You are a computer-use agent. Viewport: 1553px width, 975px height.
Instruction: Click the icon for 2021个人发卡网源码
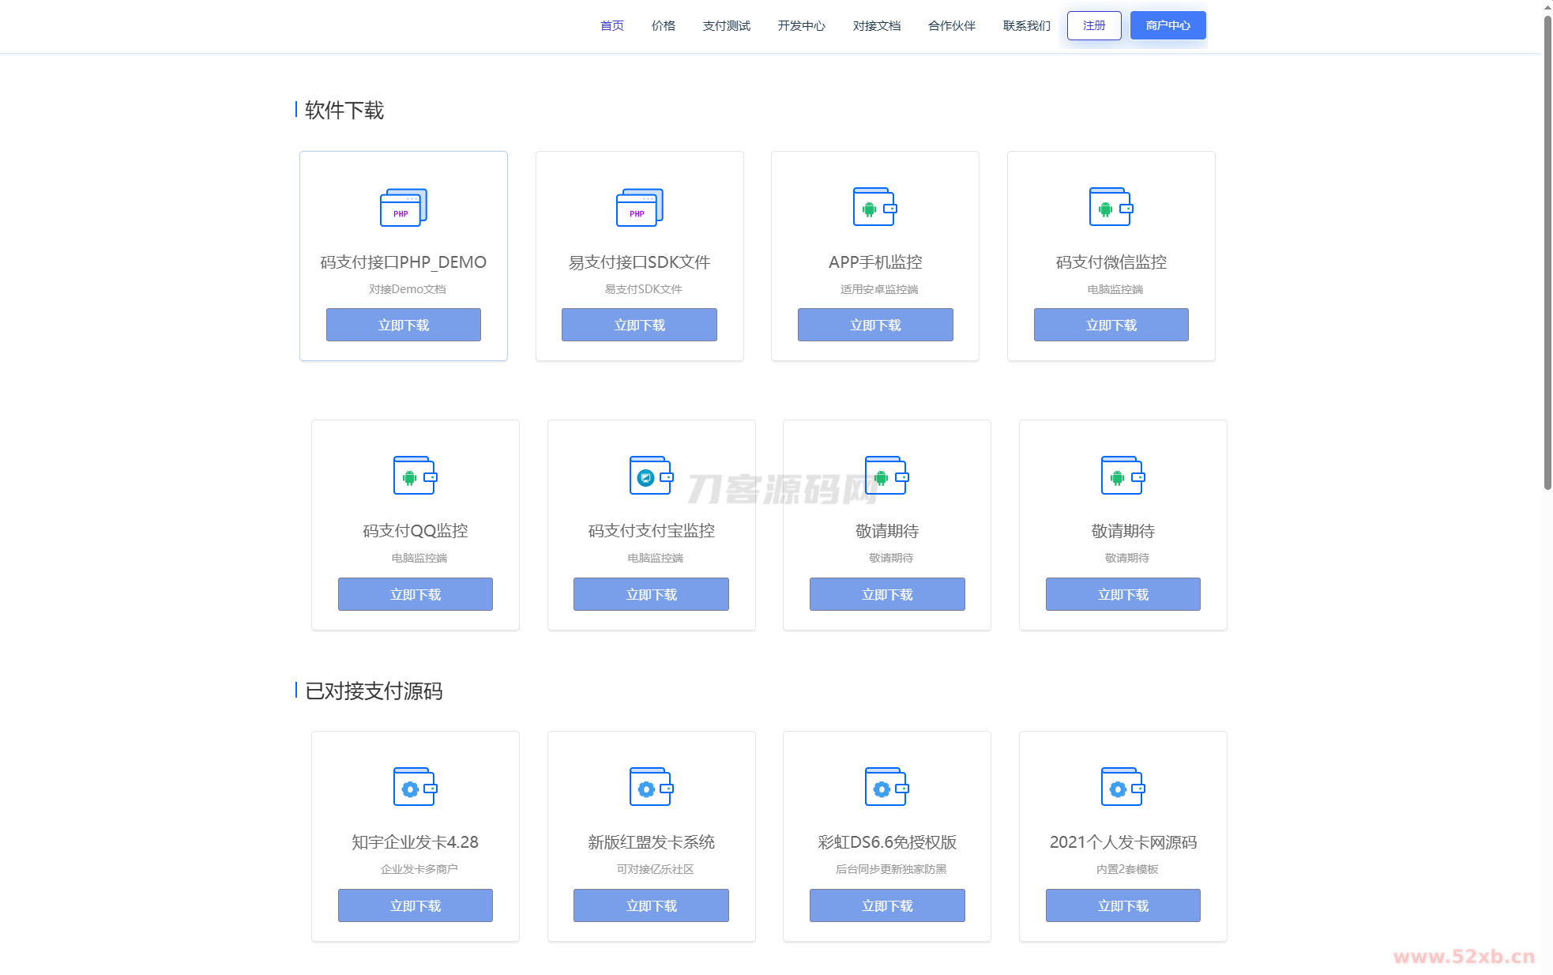tap(1122, 787)
